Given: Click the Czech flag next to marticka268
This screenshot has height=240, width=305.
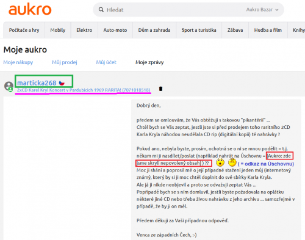Looking at the screenshot, I should pos(62,83).
